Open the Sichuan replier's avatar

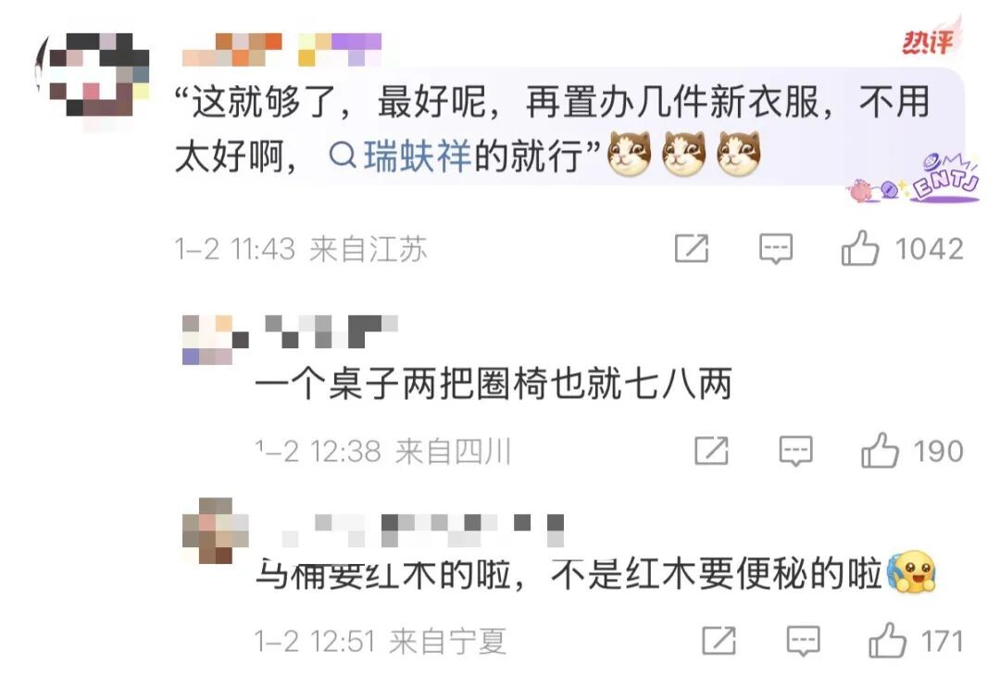(x=215, y=339)
